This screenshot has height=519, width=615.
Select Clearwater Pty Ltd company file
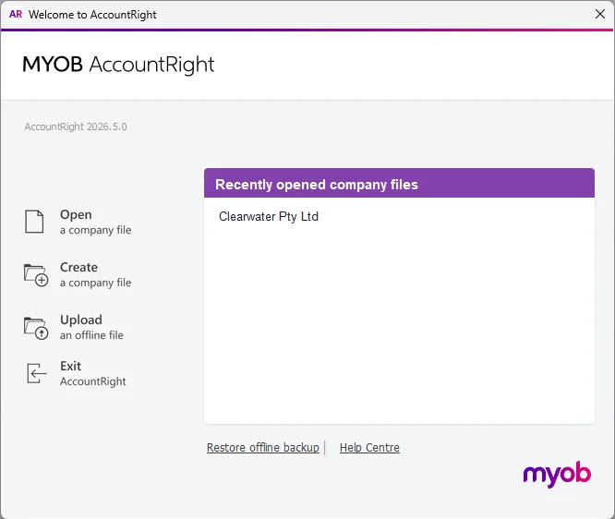(x=269, y=216)
